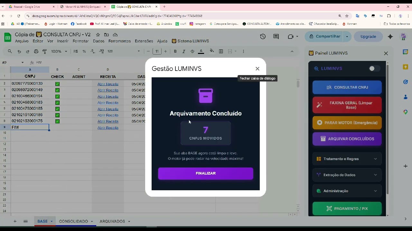This screenshot has height=231, width=412.
Task: Expand the Tratamento e Regras section
Action: (x=347, y=159)
